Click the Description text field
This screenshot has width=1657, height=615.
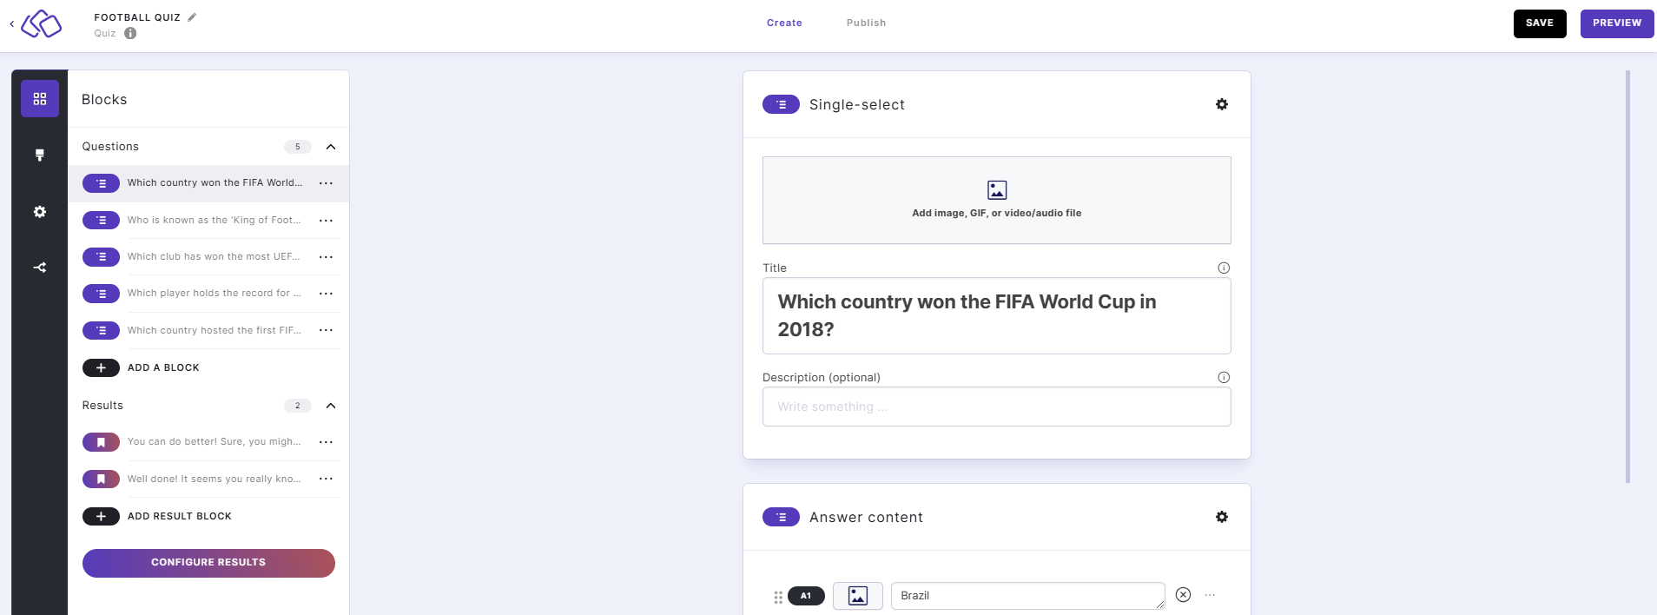(996, 407)
